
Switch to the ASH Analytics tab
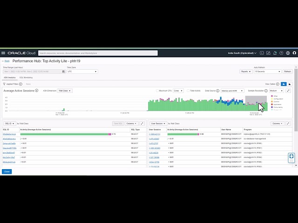click(x=9, y=78)
